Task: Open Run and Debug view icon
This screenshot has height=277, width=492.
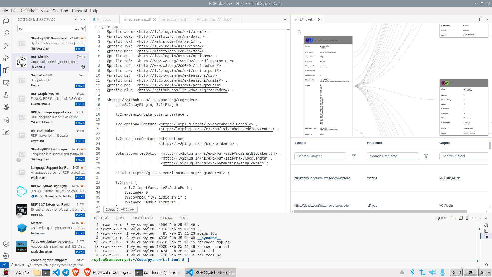Action: tap(6, 58)
